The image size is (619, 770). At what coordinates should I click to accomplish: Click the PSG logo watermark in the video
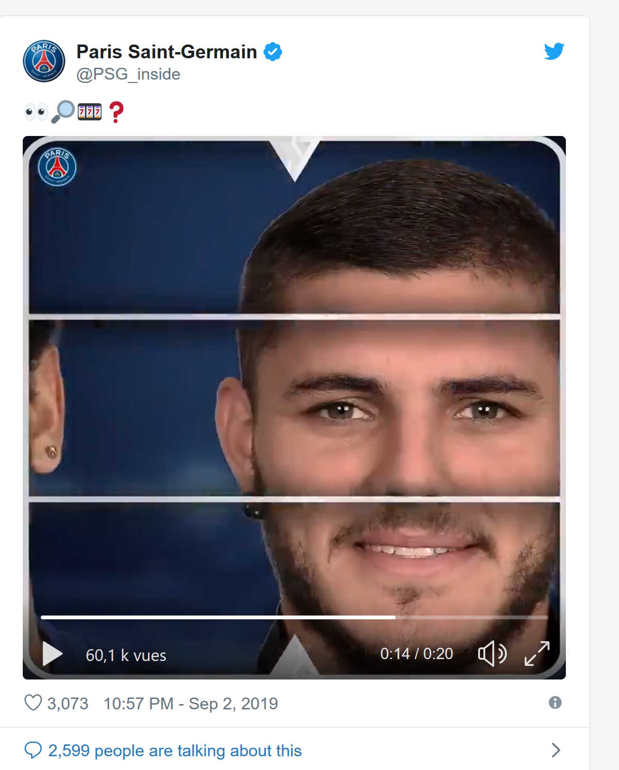57,167
